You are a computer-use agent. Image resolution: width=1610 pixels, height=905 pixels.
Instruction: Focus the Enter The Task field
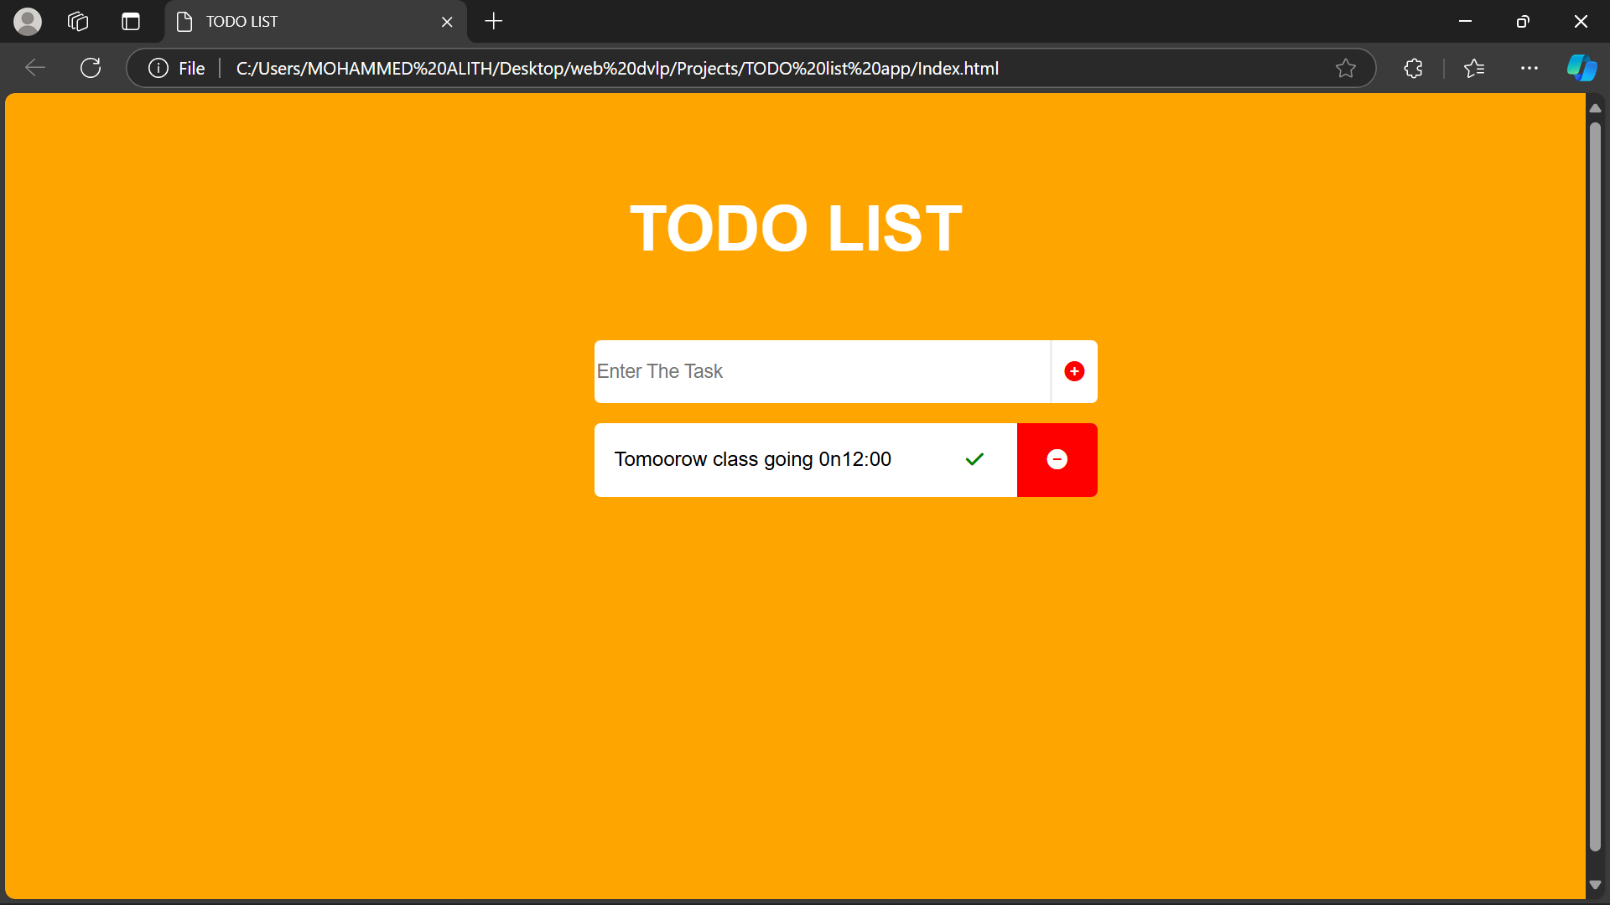822,371
